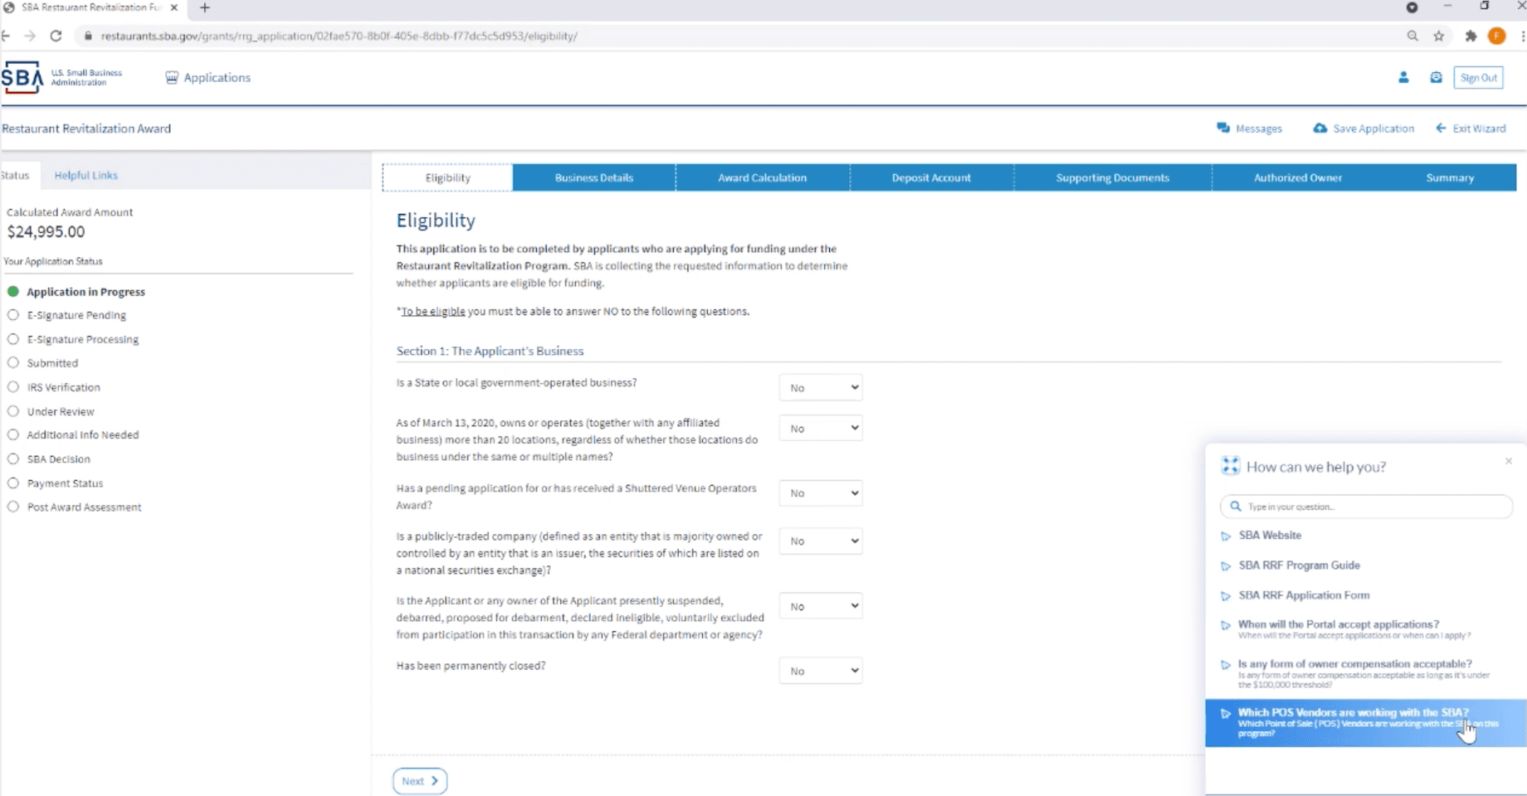
Task: Open a new browser tab
Action: [205, 7]
